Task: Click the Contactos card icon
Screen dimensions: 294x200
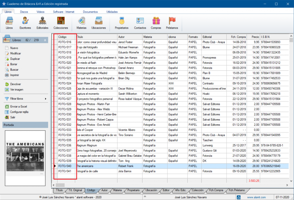Action: coord(140,21)
